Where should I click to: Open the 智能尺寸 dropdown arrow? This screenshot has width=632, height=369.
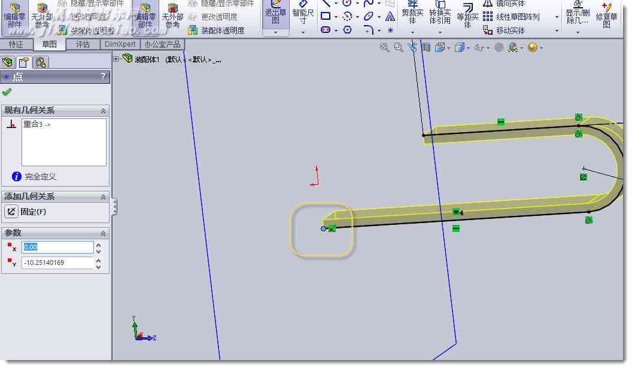[x=303, y=32]
